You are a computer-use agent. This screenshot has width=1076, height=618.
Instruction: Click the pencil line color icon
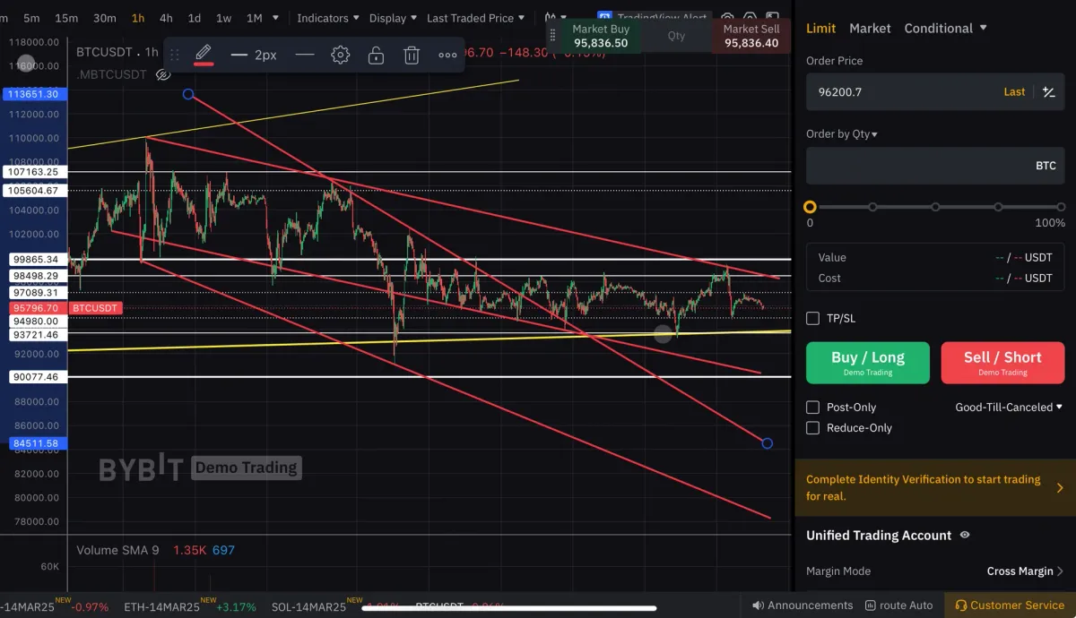pyautogui.click(x=204, y=54)
